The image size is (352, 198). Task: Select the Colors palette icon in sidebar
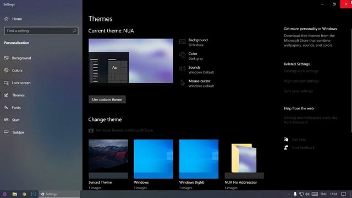[x=6, y=70]
